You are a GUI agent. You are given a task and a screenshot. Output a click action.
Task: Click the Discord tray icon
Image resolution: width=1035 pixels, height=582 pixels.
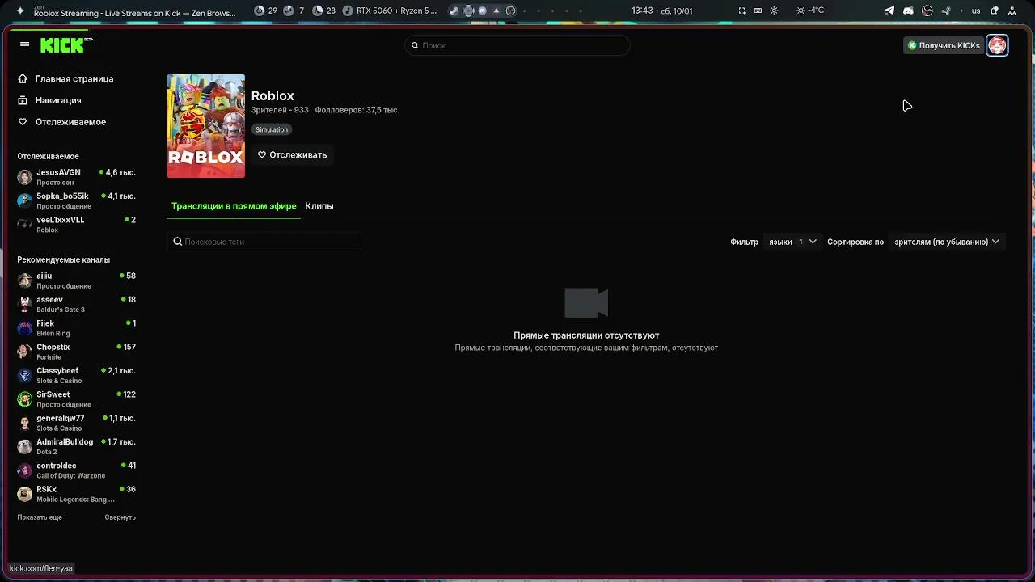[x=908, y=11]
